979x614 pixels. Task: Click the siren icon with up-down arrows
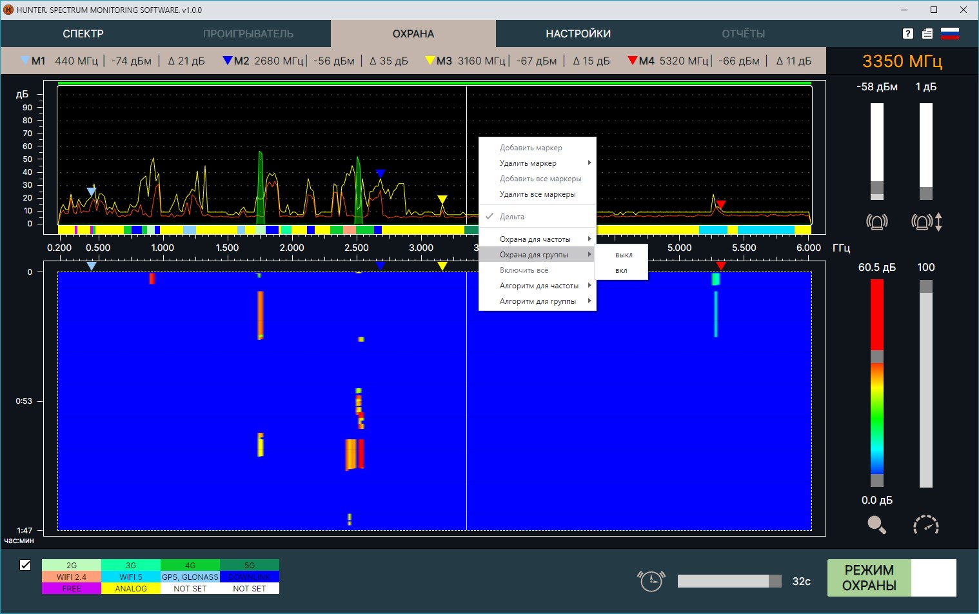(926, 222)
